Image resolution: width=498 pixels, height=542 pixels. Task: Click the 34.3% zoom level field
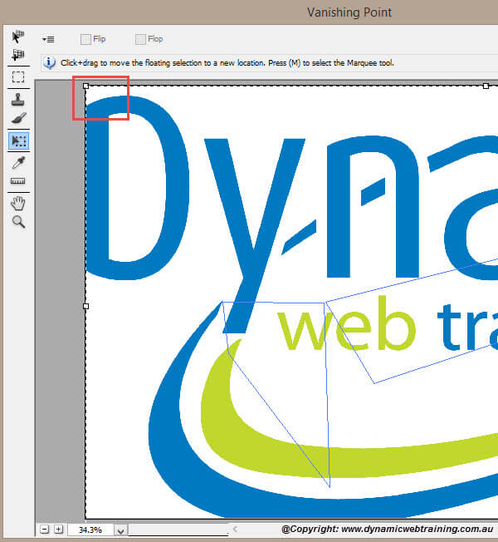pyautogui.click(x=90, y=530)
